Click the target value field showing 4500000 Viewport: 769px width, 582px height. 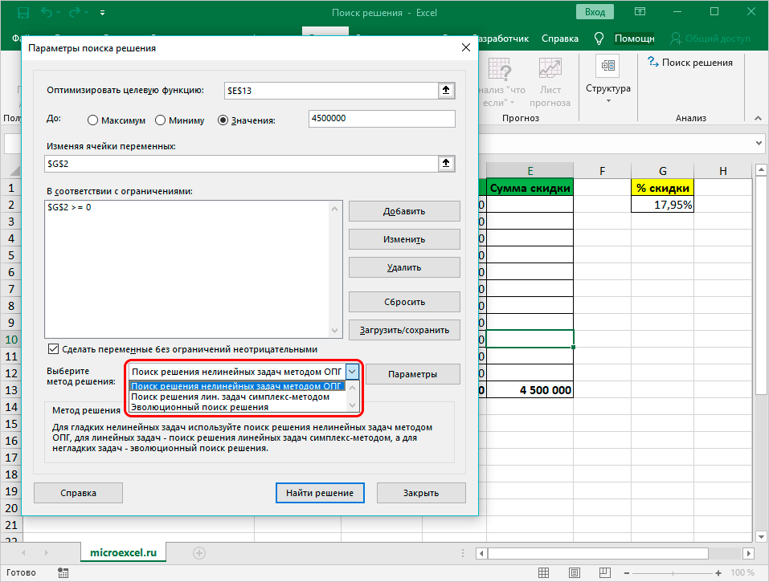[x=381, y=119]
